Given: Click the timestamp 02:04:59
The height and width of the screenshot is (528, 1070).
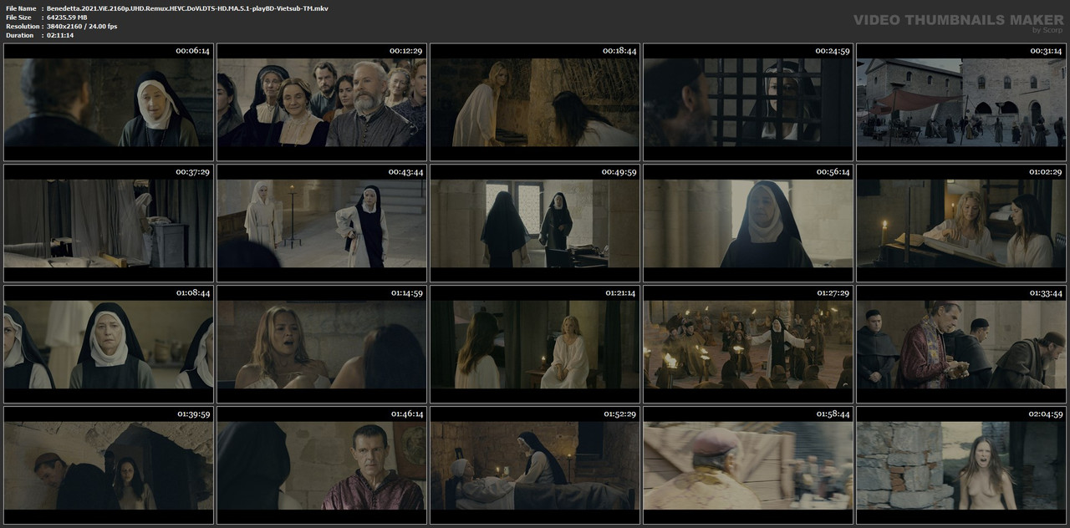Looking at the screenshot, I should pos(1046,414).
